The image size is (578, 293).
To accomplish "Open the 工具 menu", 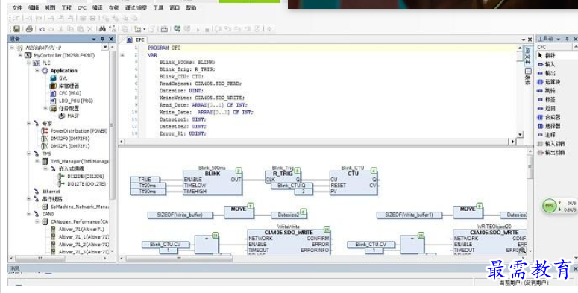I will [158, 7].
